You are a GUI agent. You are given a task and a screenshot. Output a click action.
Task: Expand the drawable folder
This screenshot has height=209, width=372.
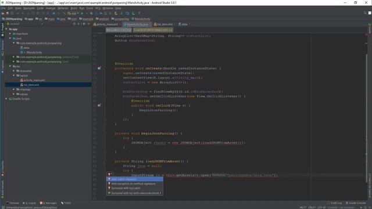click(x=14, y=71)
